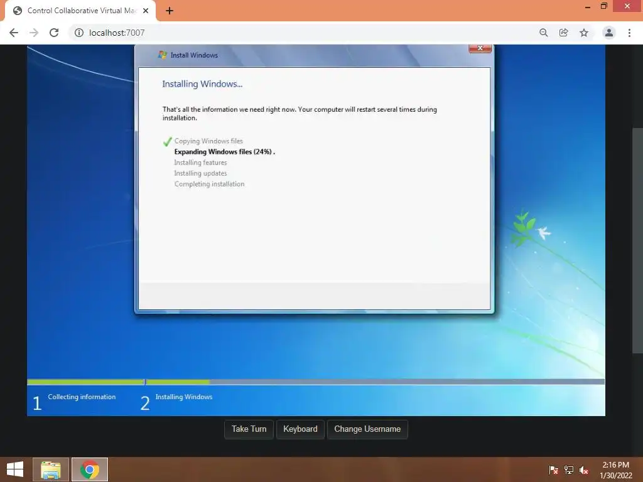
Task: Close the Control Collaborative Virtual Machine tab
Action: click(x=146, y=11)
